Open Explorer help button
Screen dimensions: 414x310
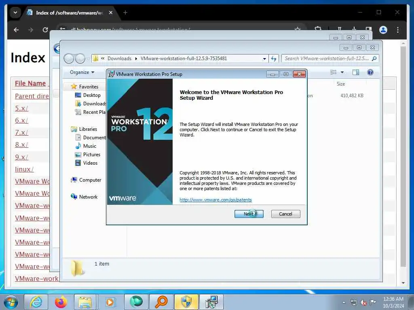coord(370,72)
